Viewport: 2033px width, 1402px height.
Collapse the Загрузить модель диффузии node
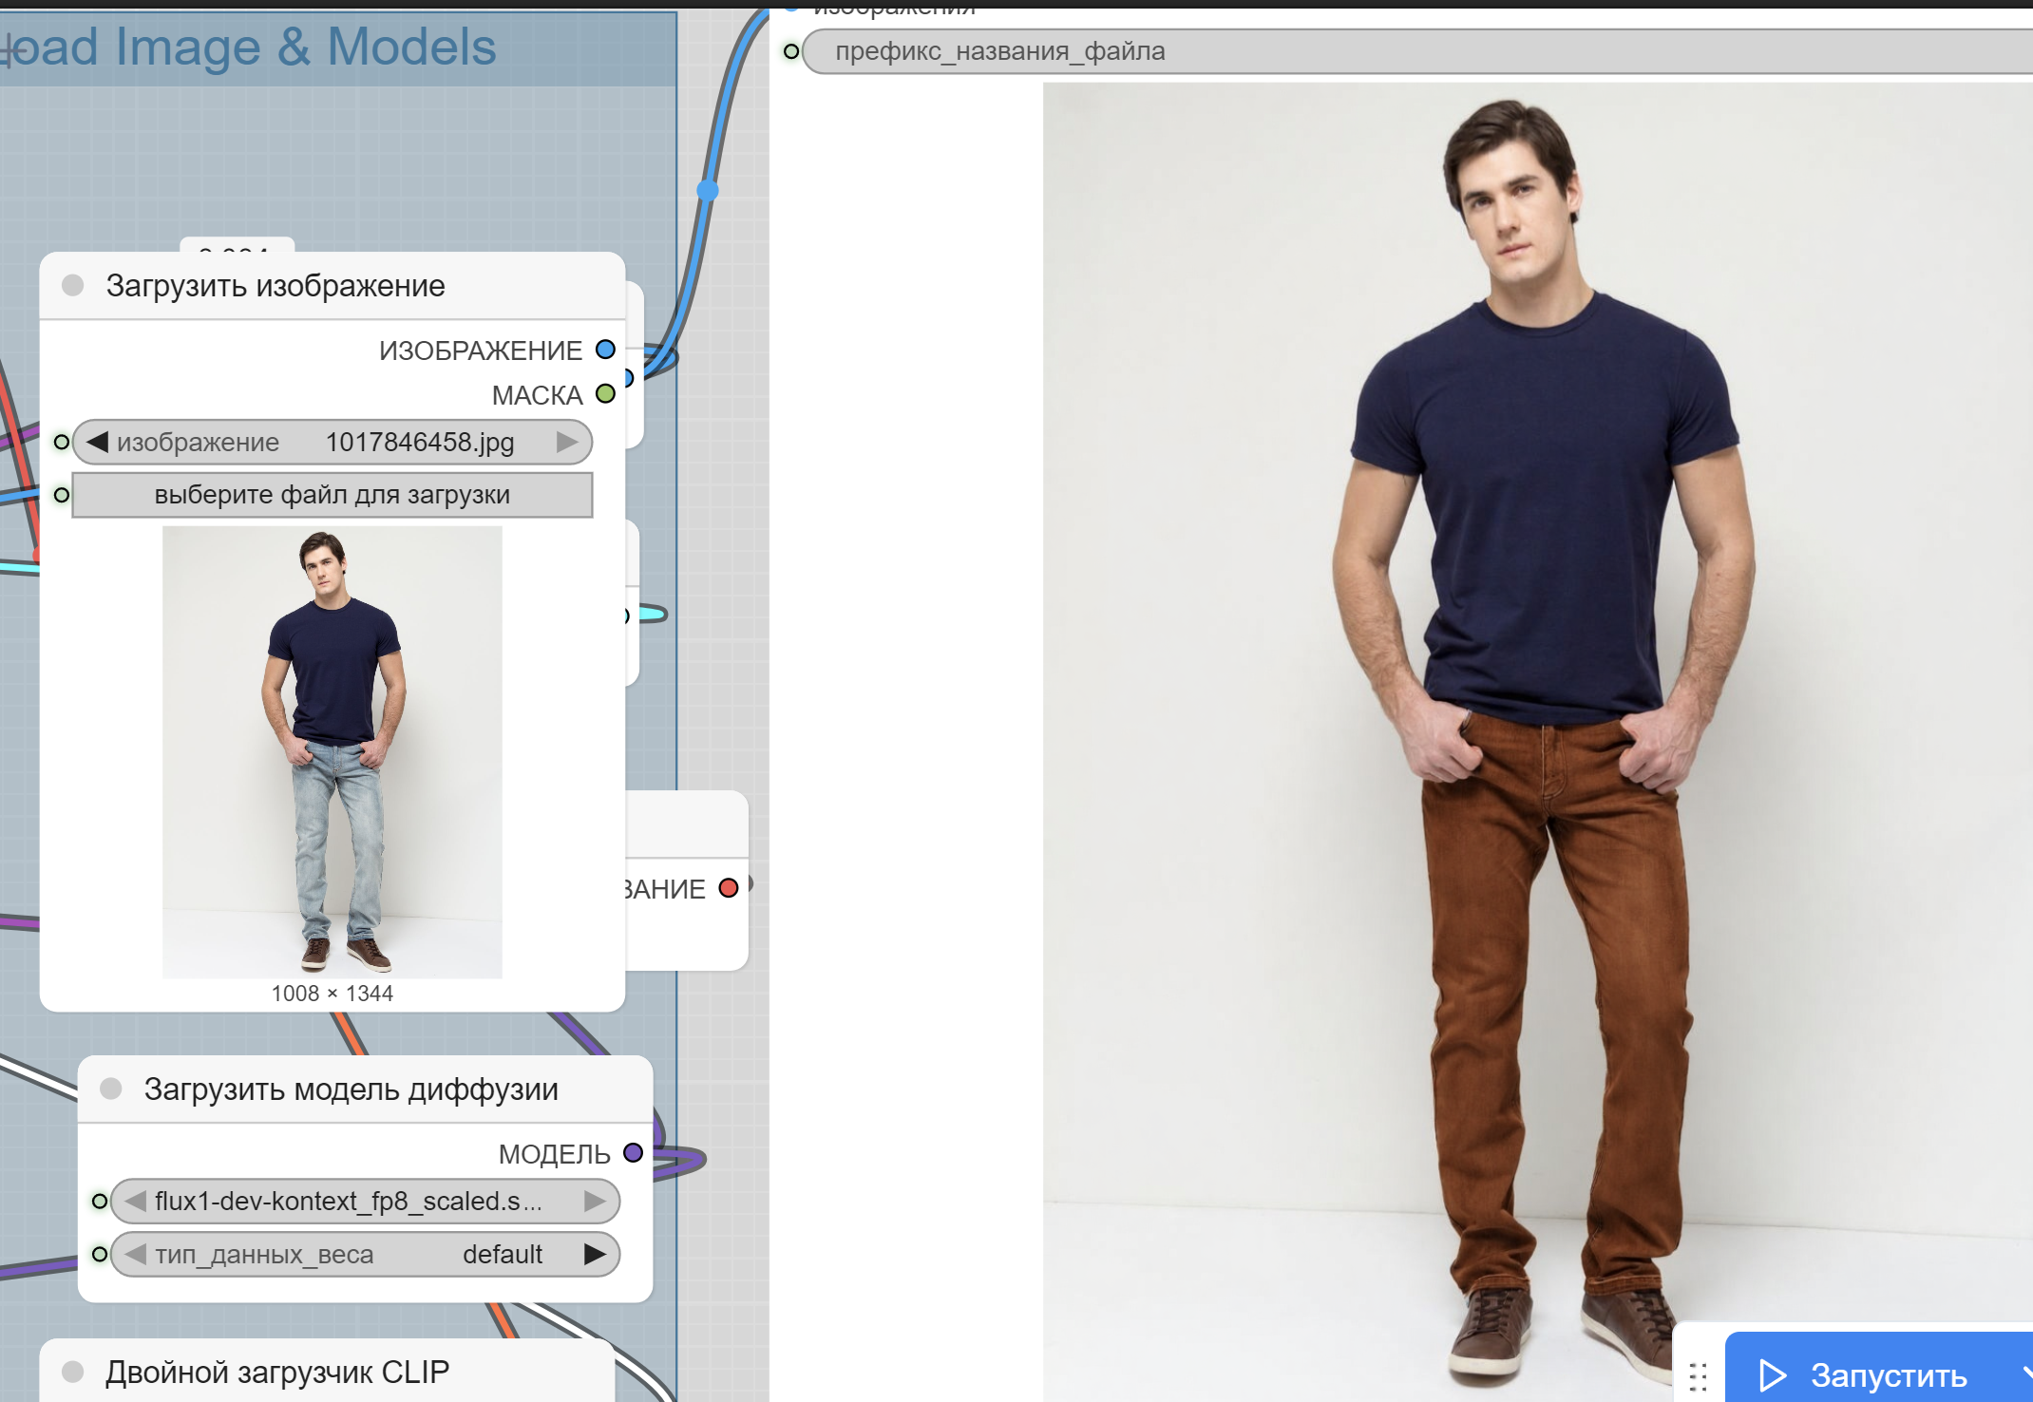(x=111, y=1089)
